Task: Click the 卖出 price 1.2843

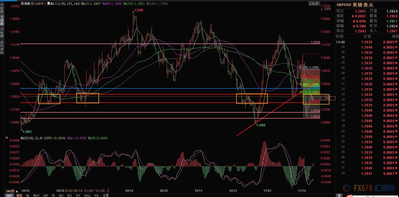Action: pyautogui.click(x=360, y=31)
